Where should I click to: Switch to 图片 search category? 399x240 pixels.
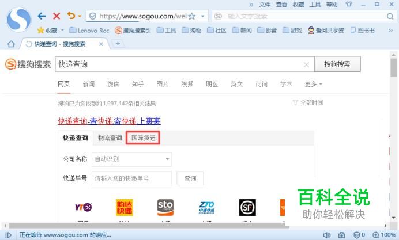point(163,84)
